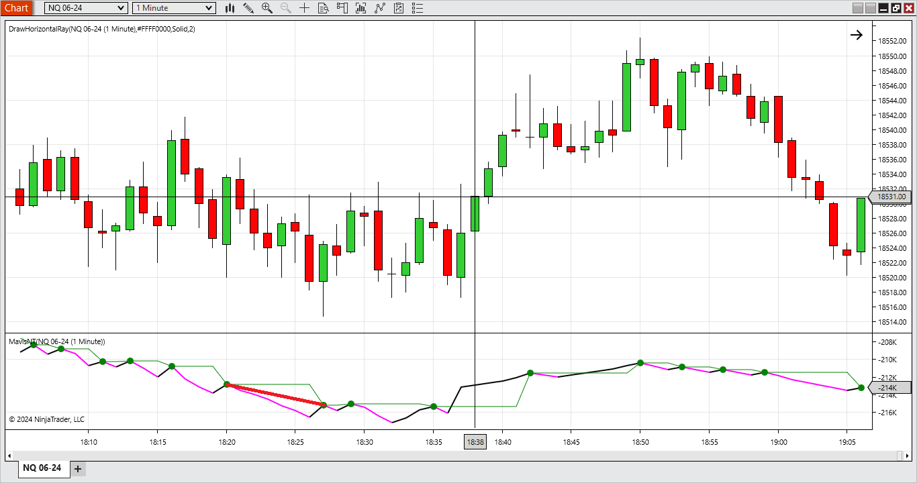Click the 18514.00 price axis label

pos(893,322)
